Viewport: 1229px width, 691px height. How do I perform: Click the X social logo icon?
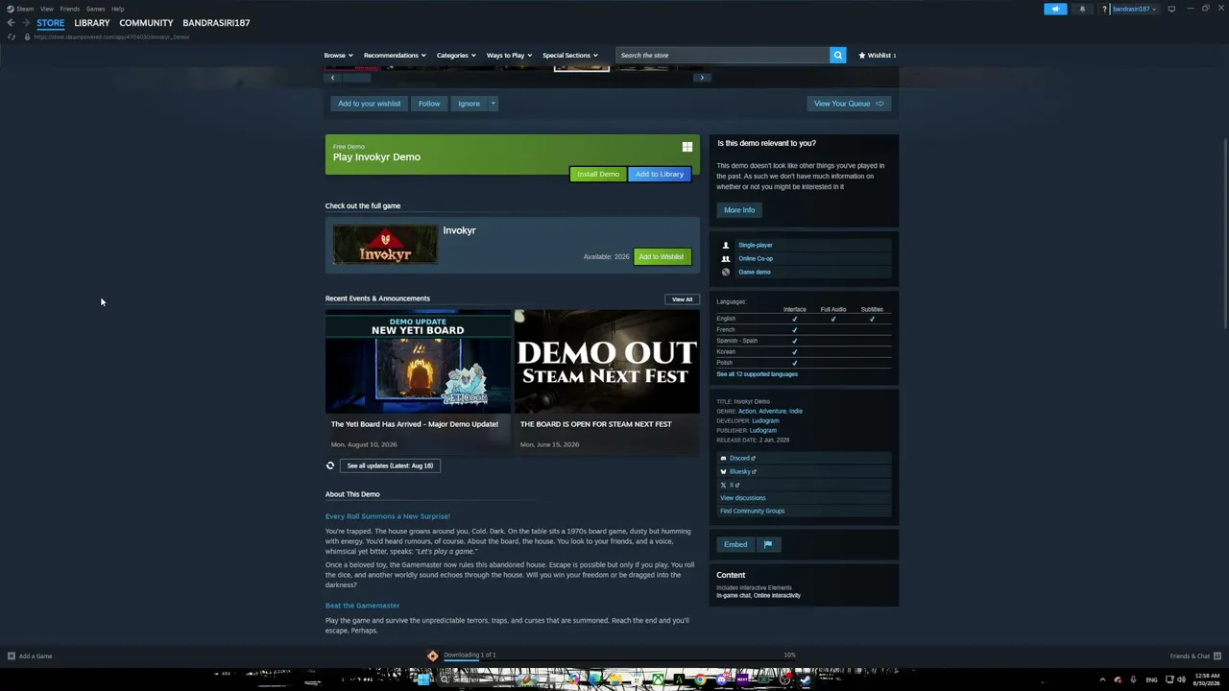tap(723, 486)
